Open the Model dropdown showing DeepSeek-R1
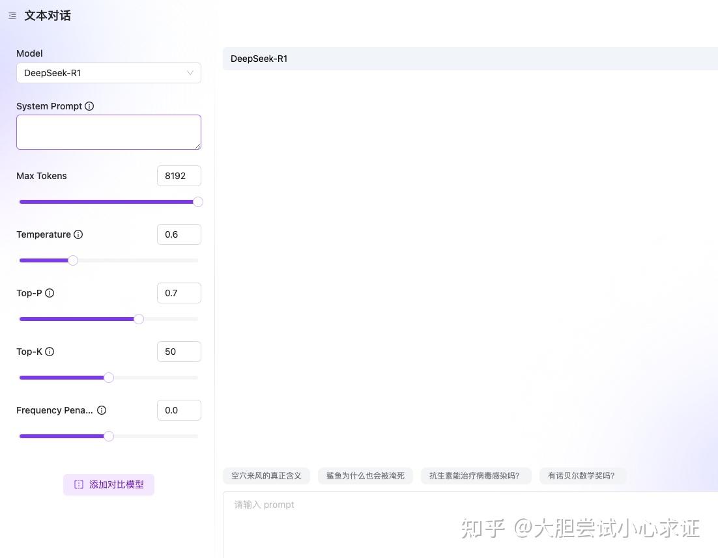 click(x=109, y=73)
